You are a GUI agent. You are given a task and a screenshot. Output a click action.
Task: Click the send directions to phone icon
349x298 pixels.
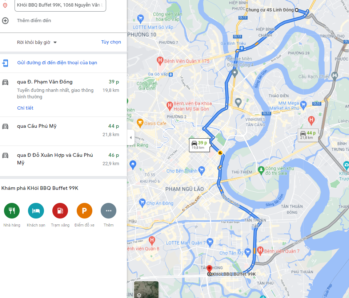5,63
